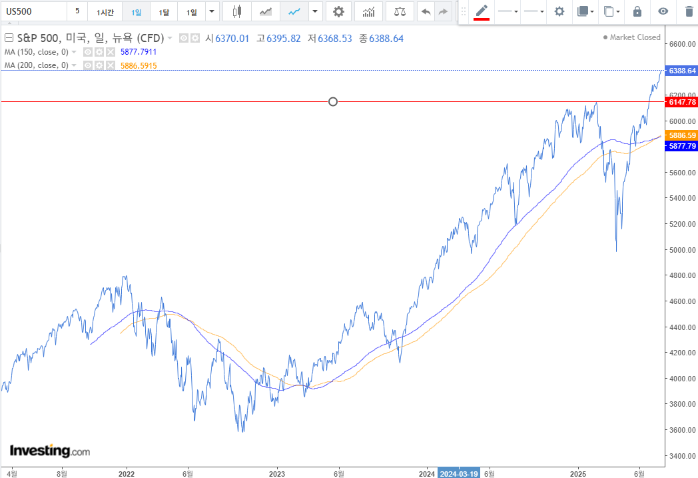Redo the chart action

click(x=443, y=11)
